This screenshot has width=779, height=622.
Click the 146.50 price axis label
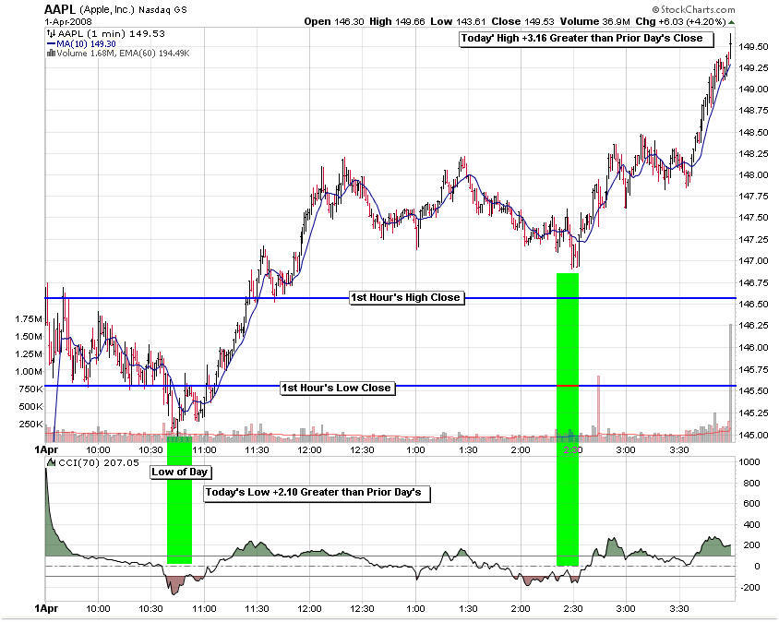753,304
